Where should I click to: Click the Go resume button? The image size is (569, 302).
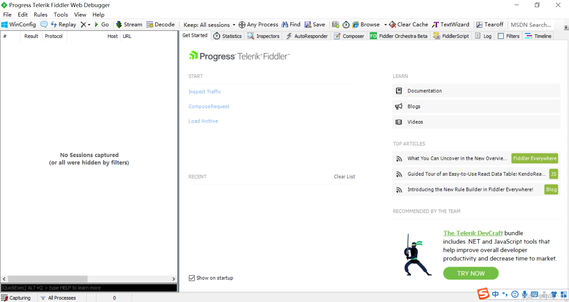point(102,25)
